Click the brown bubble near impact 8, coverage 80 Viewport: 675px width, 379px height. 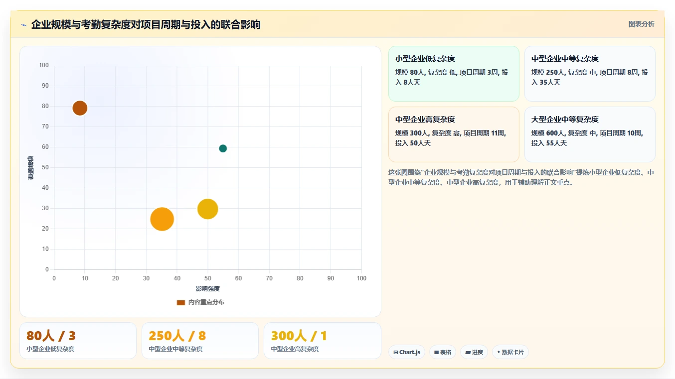click(80, 108)
